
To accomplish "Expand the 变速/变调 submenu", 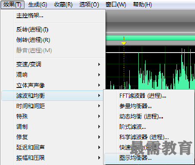I will coord(53,64).
